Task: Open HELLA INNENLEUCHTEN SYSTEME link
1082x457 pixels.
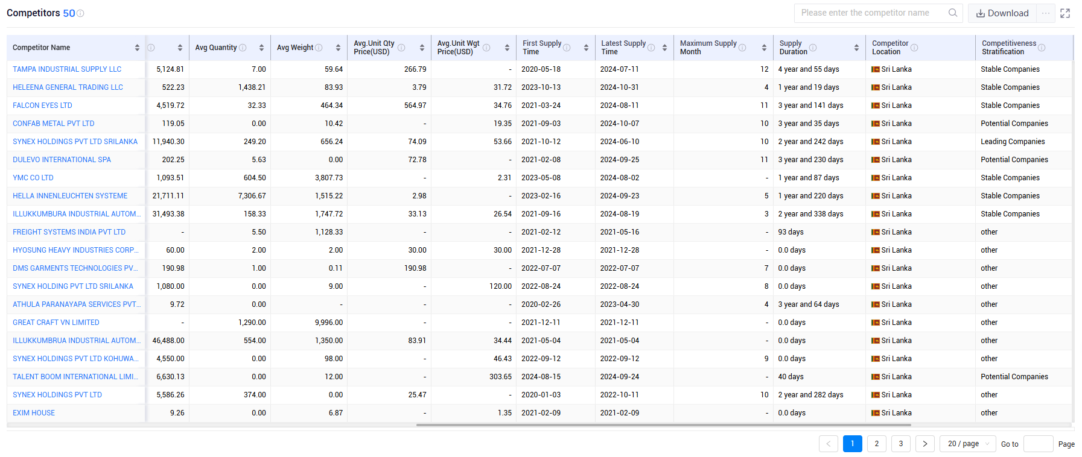Action: [70, 196]
